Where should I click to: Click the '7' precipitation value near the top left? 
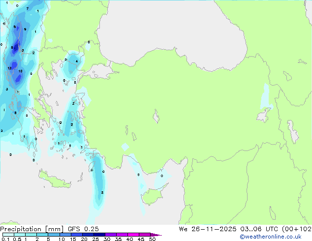tap(28, 8)
